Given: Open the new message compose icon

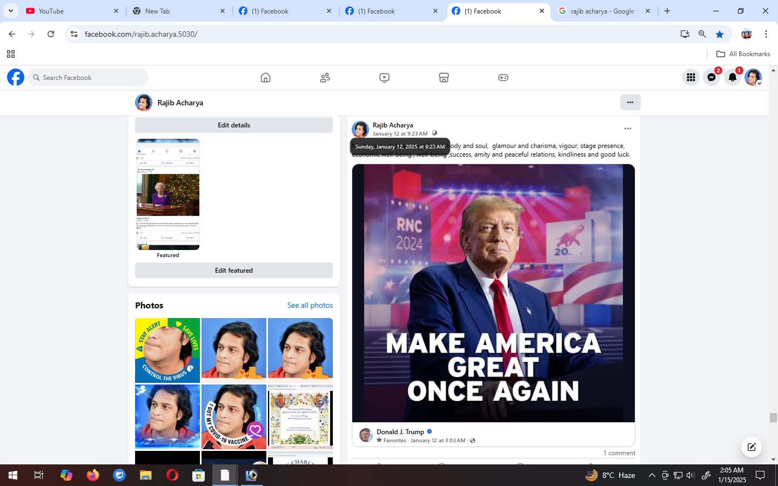Looking at the screenshot, I should 751,447.
